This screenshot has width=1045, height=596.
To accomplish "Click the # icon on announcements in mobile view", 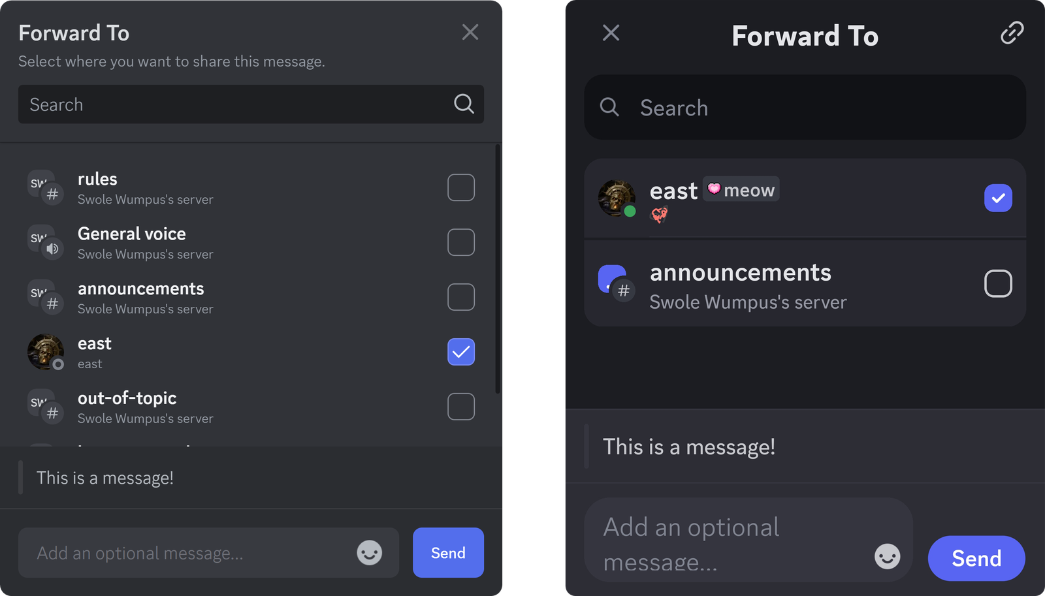I will (624, 290).
